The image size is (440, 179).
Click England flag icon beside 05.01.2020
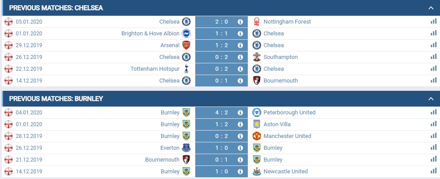9,21
